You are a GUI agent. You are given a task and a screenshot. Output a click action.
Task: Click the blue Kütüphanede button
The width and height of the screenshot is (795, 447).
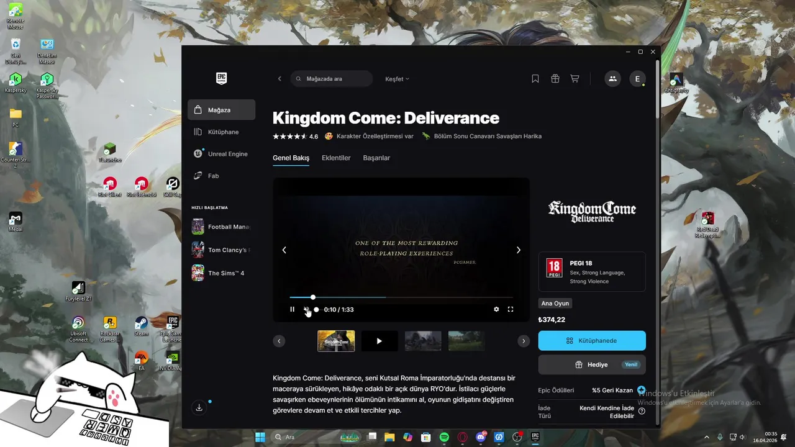[x=592, y=341]
